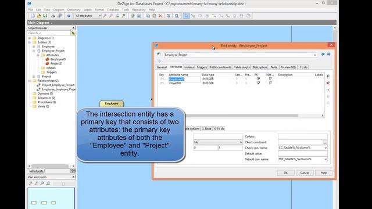The width and height of the screenshot is (372, 209).
Task: Go to next entity with blue right arrow
Action: coord(329,55)
